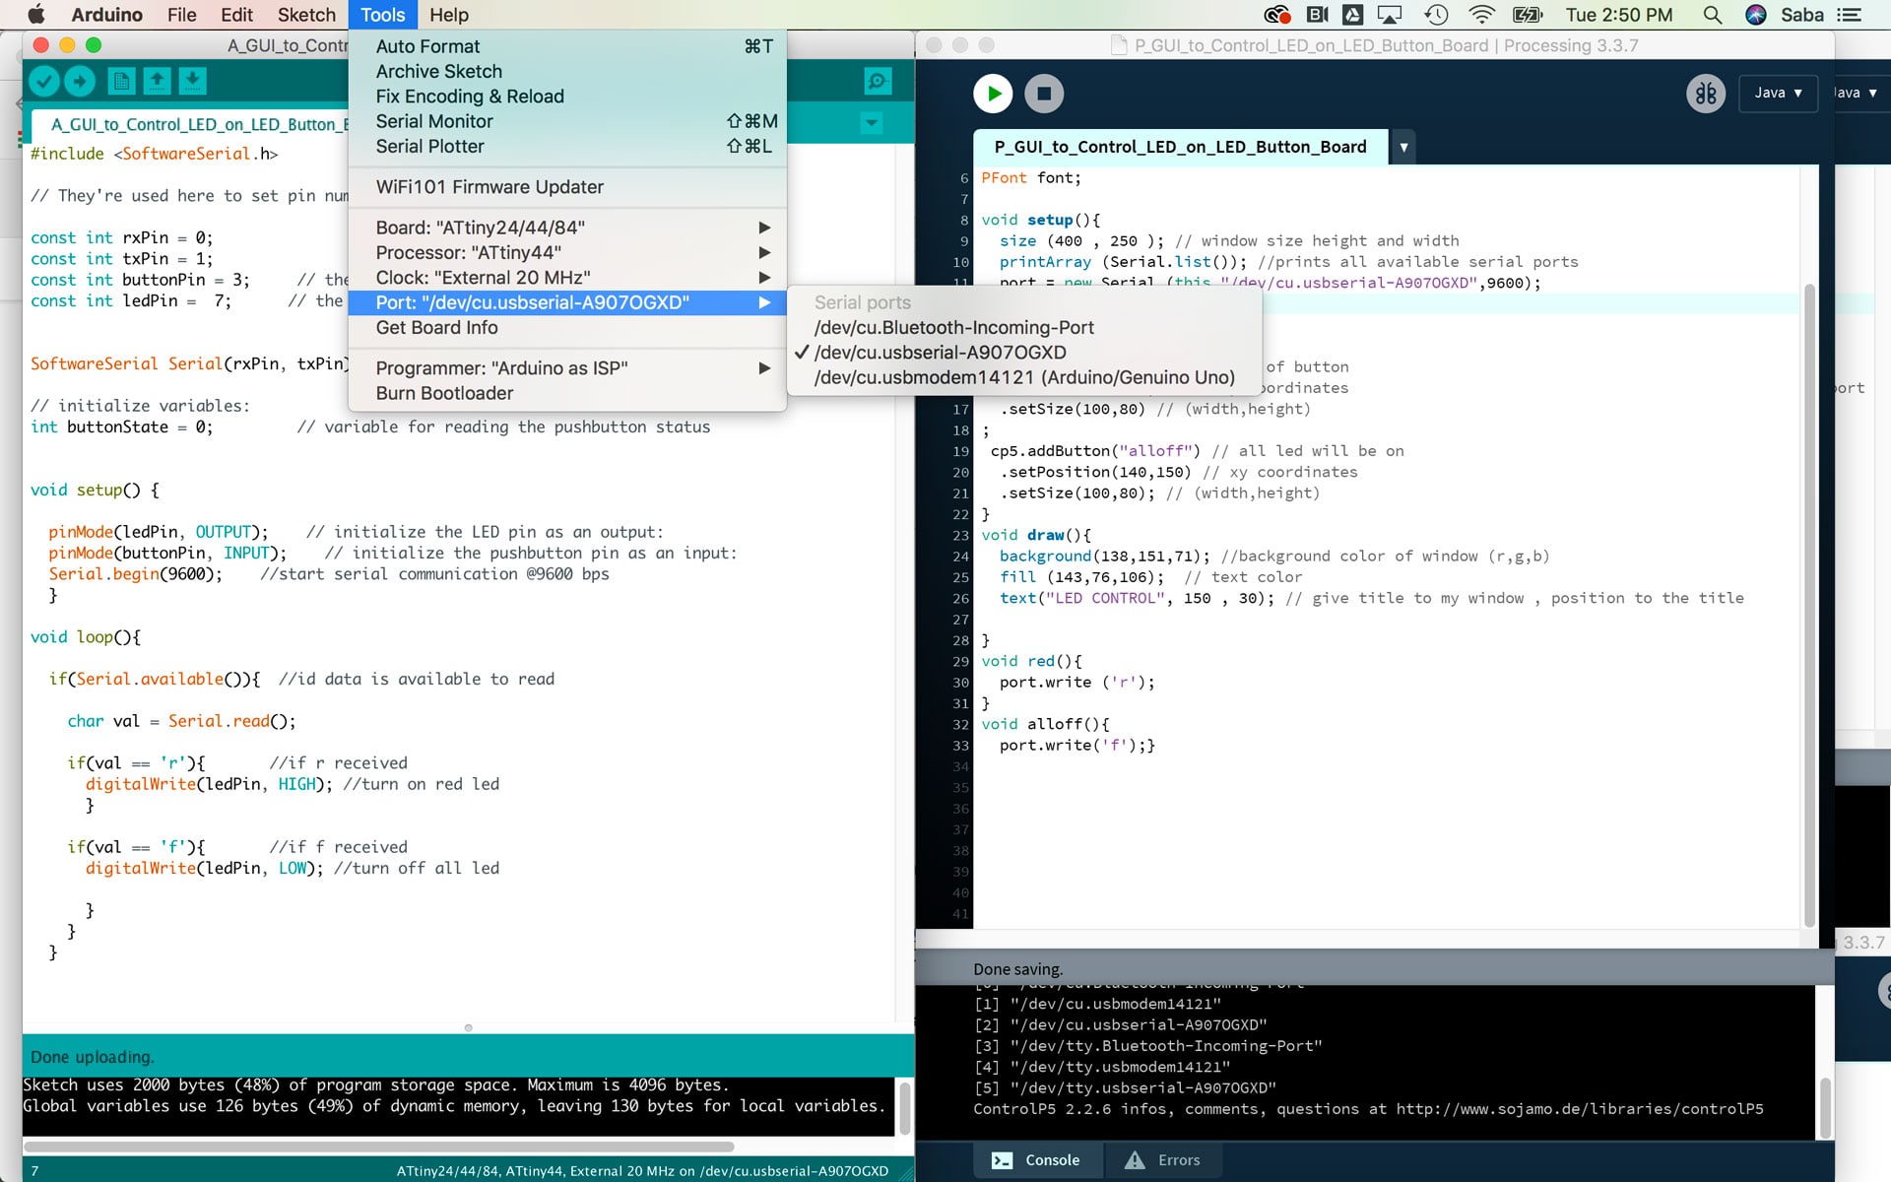Select the usbmodem14121 Arduino/Genuino Uno port
This screenshot has height=1182, width=1891.
click(1024, 377)
